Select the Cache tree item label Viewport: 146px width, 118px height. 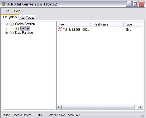(x=25, y=28)
